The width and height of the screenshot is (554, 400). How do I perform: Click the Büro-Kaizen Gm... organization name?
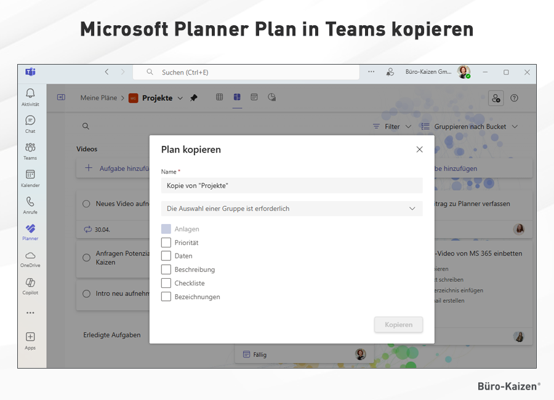[x=428, y=72]
